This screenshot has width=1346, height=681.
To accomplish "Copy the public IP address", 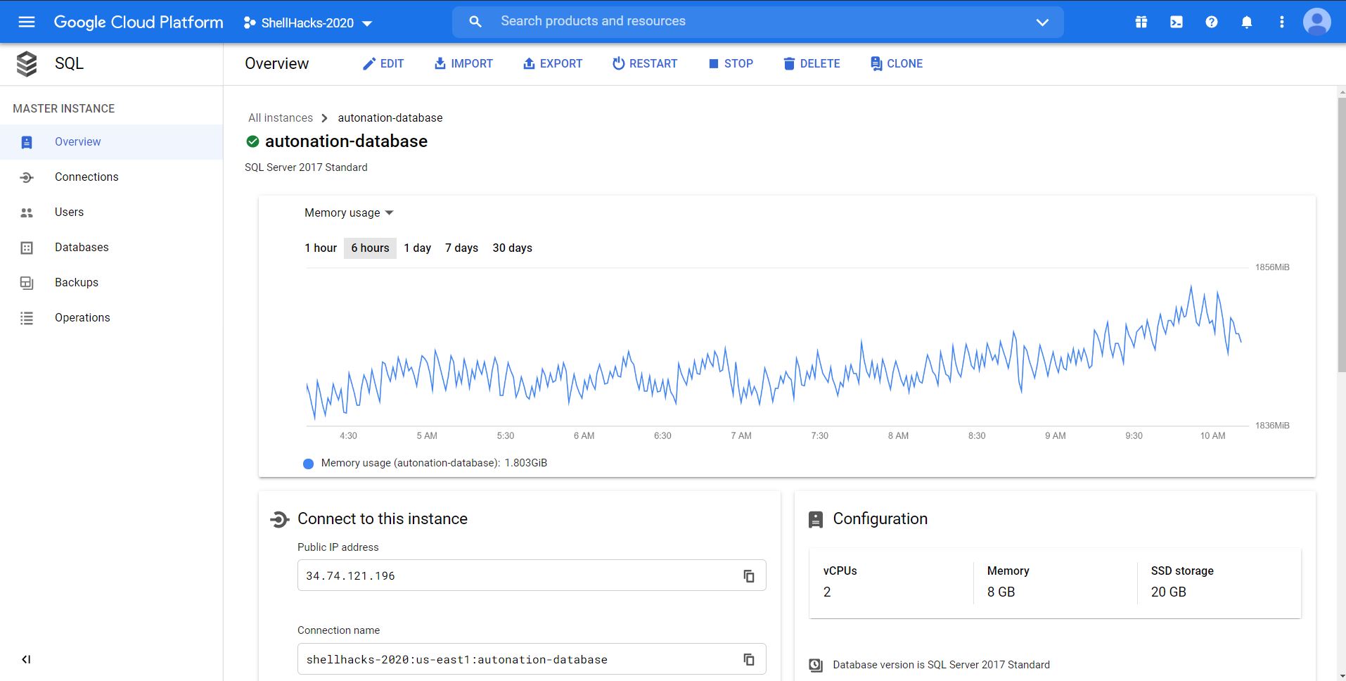I will pyautogui.click(x=749, y=576).
